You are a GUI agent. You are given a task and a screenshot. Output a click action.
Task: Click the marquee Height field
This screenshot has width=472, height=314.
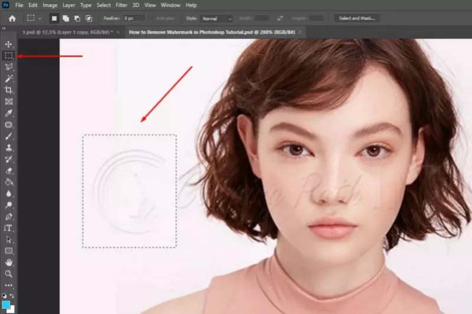tap(316, 19)
